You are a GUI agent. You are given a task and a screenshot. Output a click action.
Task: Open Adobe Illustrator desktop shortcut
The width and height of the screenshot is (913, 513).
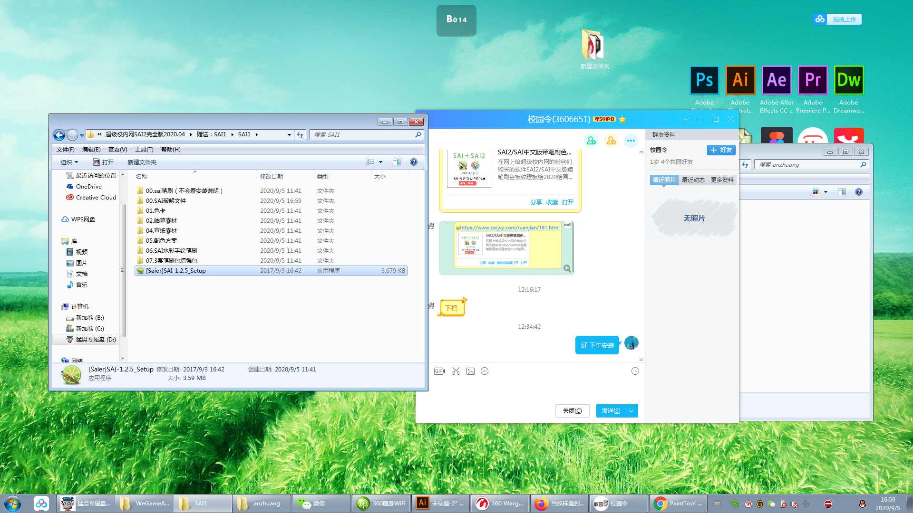(x=740, y=89)
